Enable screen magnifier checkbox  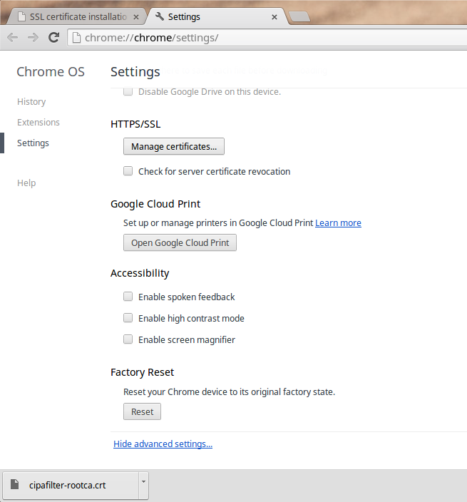pos(128,339)
